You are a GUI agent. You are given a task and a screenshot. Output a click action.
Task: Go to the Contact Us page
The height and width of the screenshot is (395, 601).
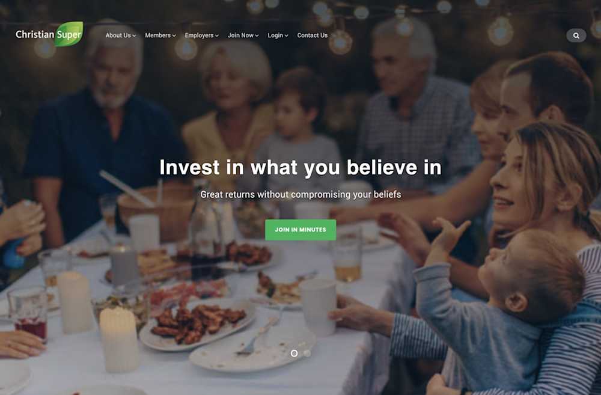(313, 35)
